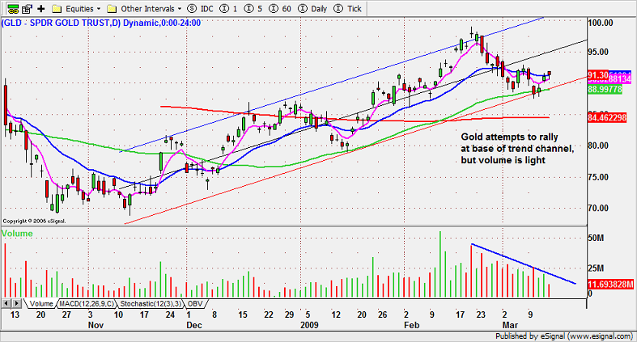
Task: Click the GLD SPDR GOLD TRUST chart title
Action: click(x=101, y=23)
